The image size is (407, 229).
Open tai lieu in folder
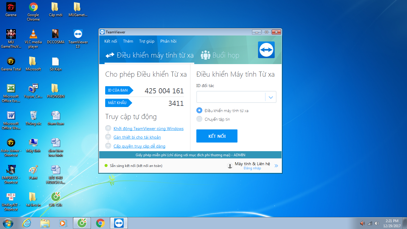33,199
